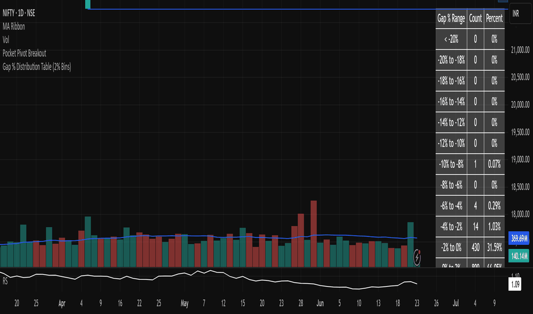This screenshot has width=533, height=314.
Task: Click the Apr label on the time axis
Action: click(62, 303)
